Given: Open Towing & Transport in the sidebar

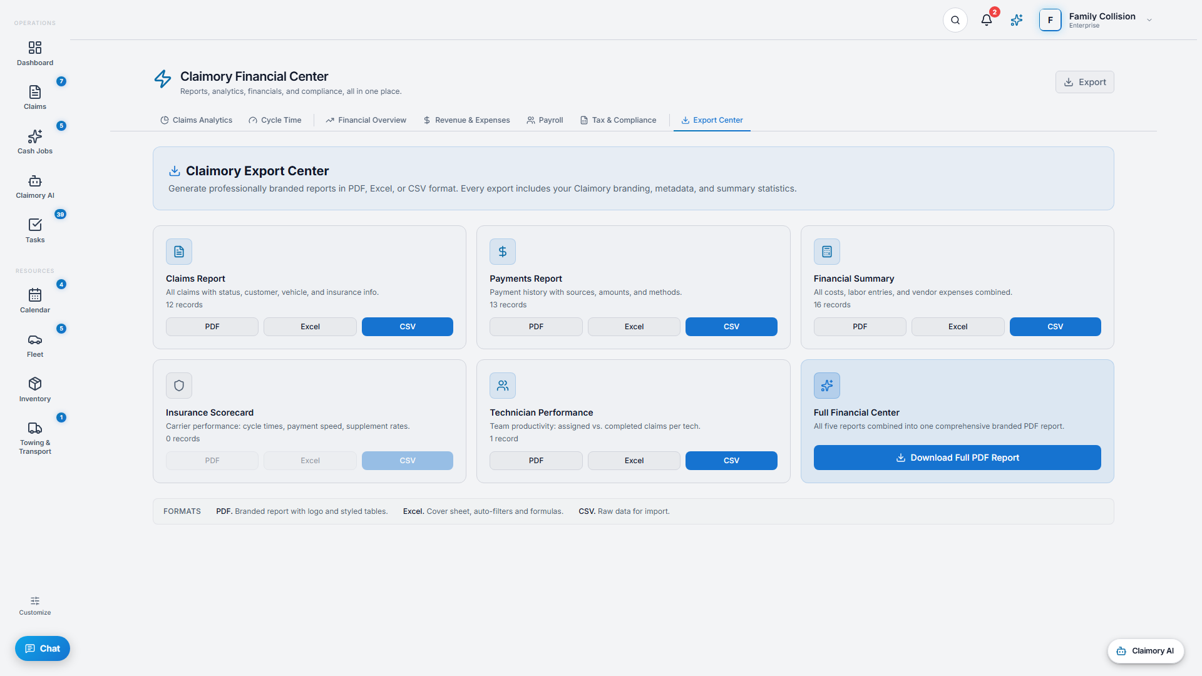Looking at the screenshot, I should click(35, 438).
